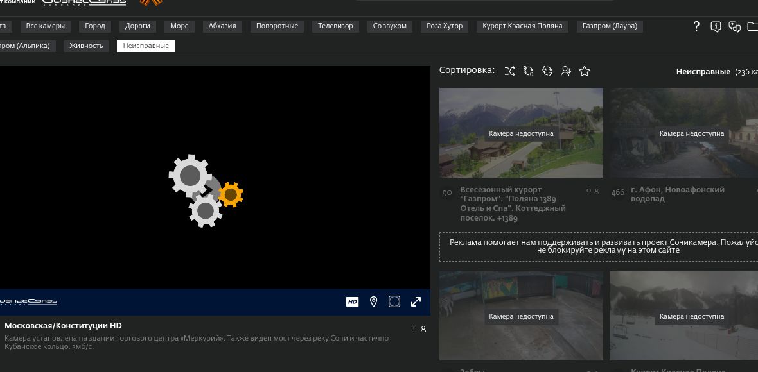758x372 pixels.
Task: Click the Неисправные cameras count heading
Action: coord(717,72)
